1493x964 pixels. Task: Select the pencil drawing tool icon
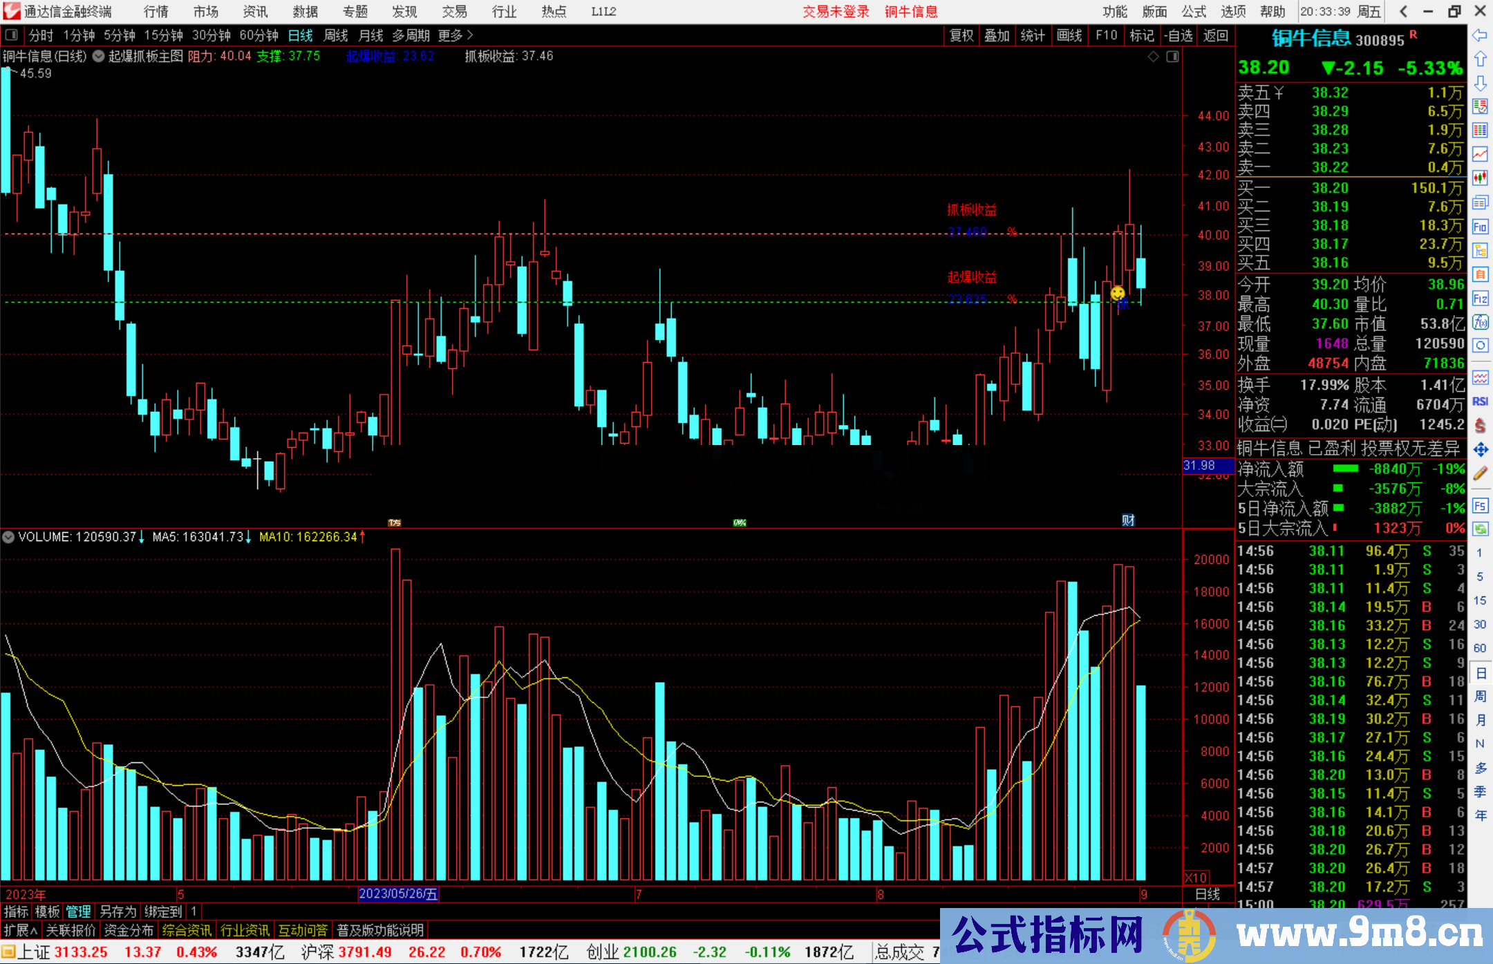click(x=1480, y=473)
